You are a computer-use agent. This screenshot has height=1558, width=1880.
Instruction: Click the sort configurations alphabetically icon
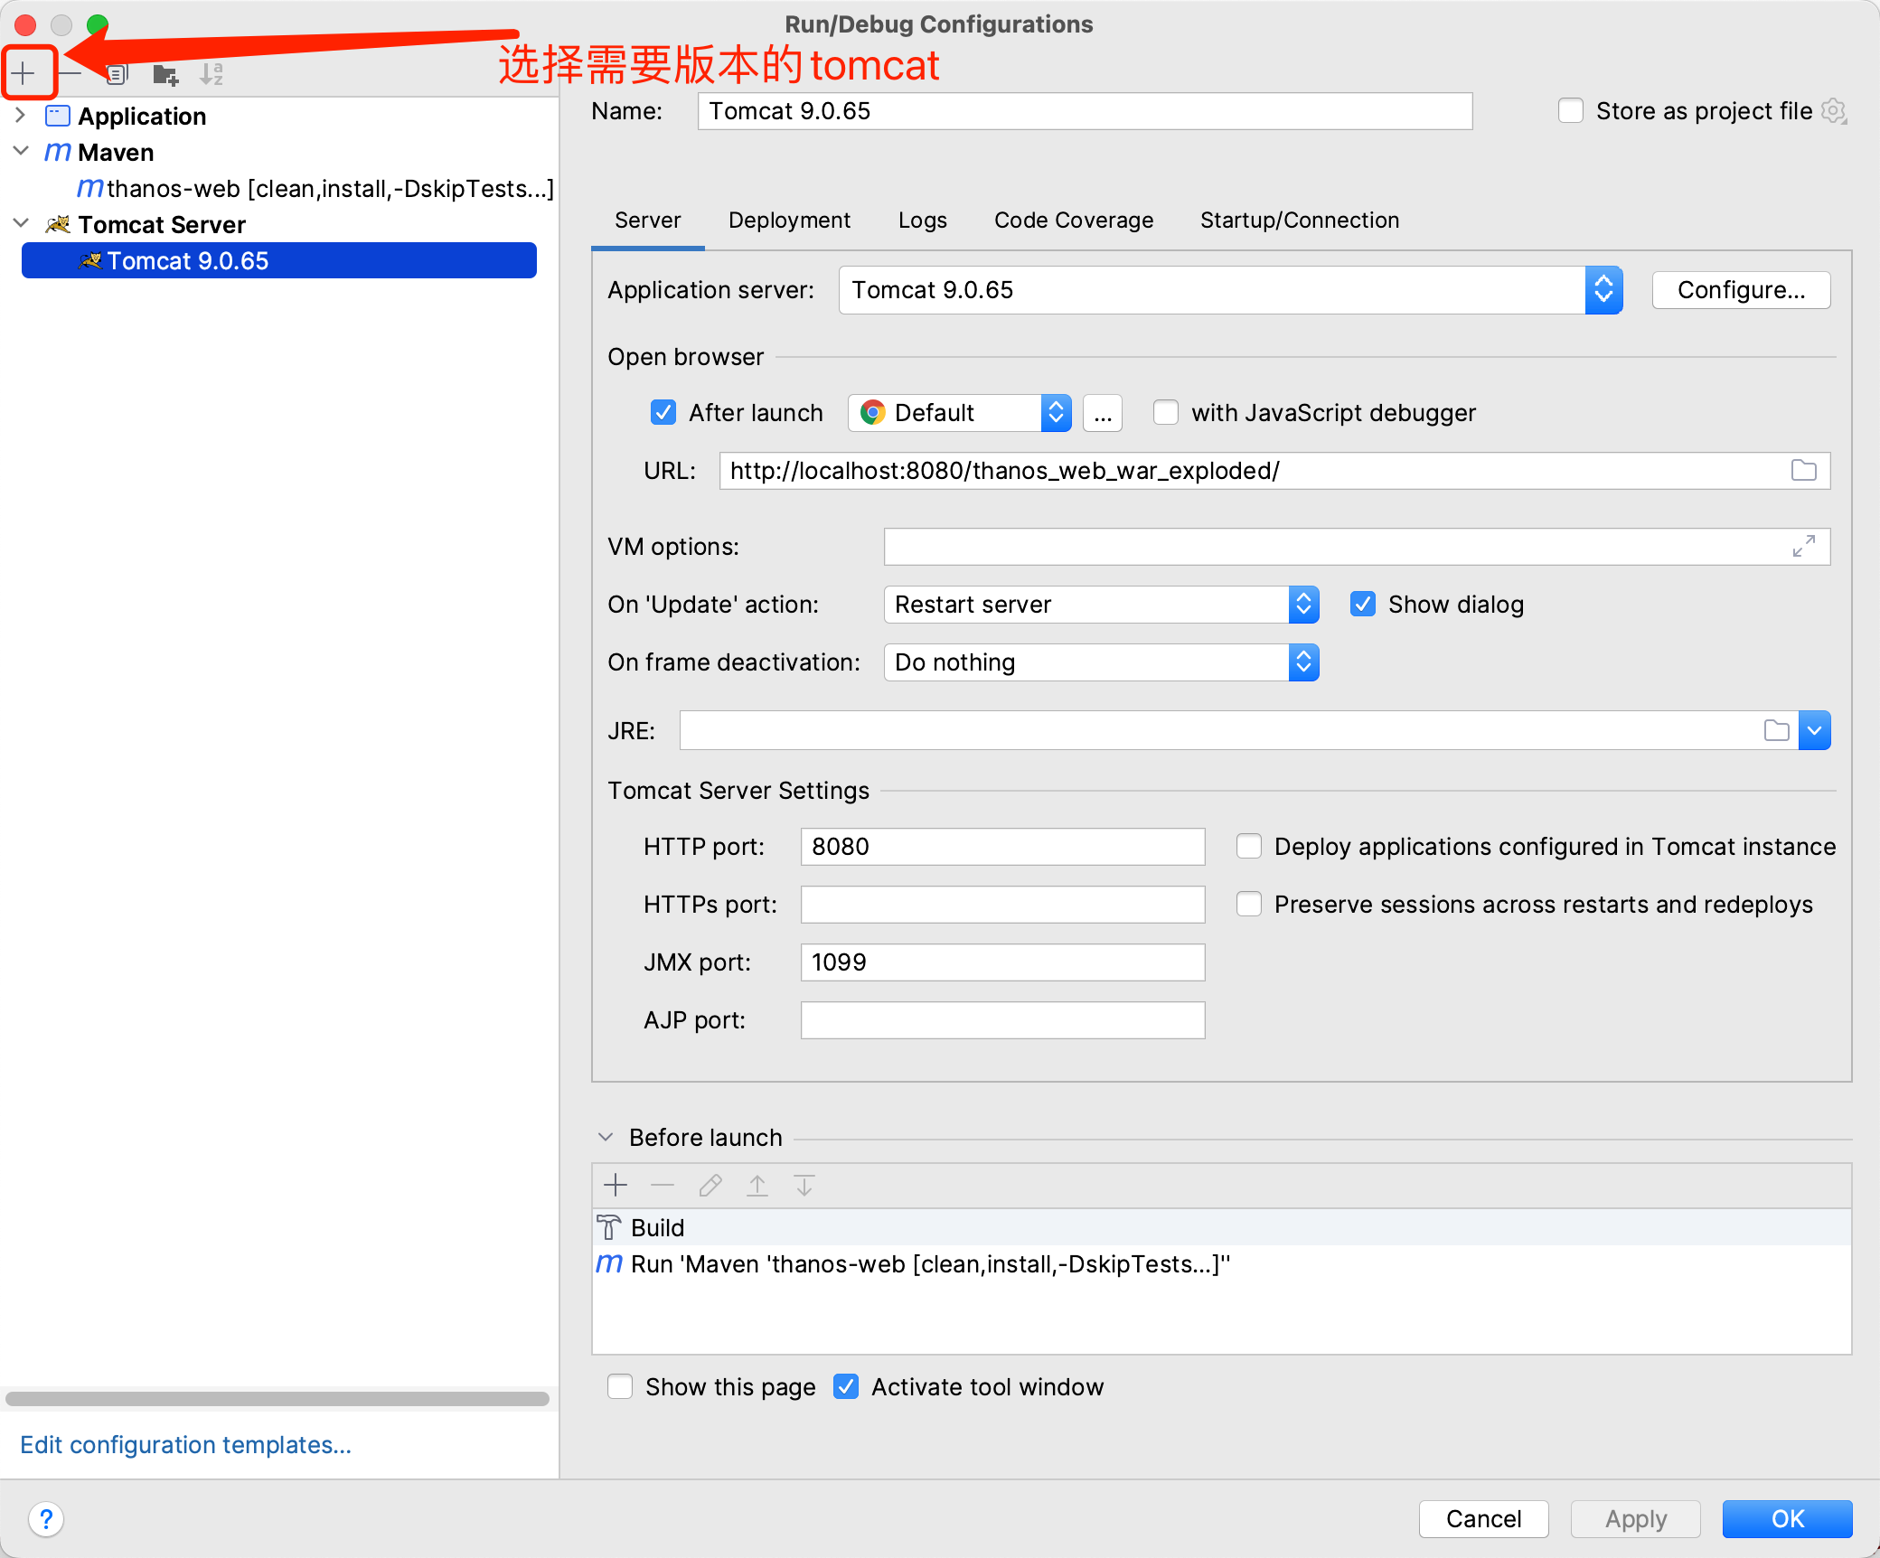[211, 74]
